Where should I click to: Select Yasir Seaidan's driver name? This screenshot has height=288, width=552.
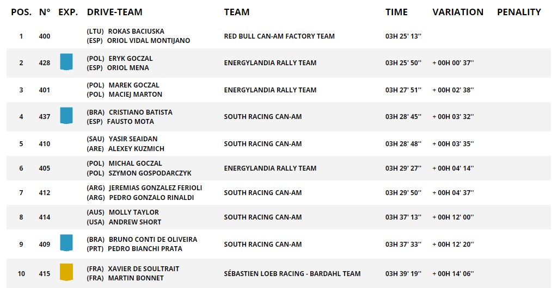pos(133,139)
